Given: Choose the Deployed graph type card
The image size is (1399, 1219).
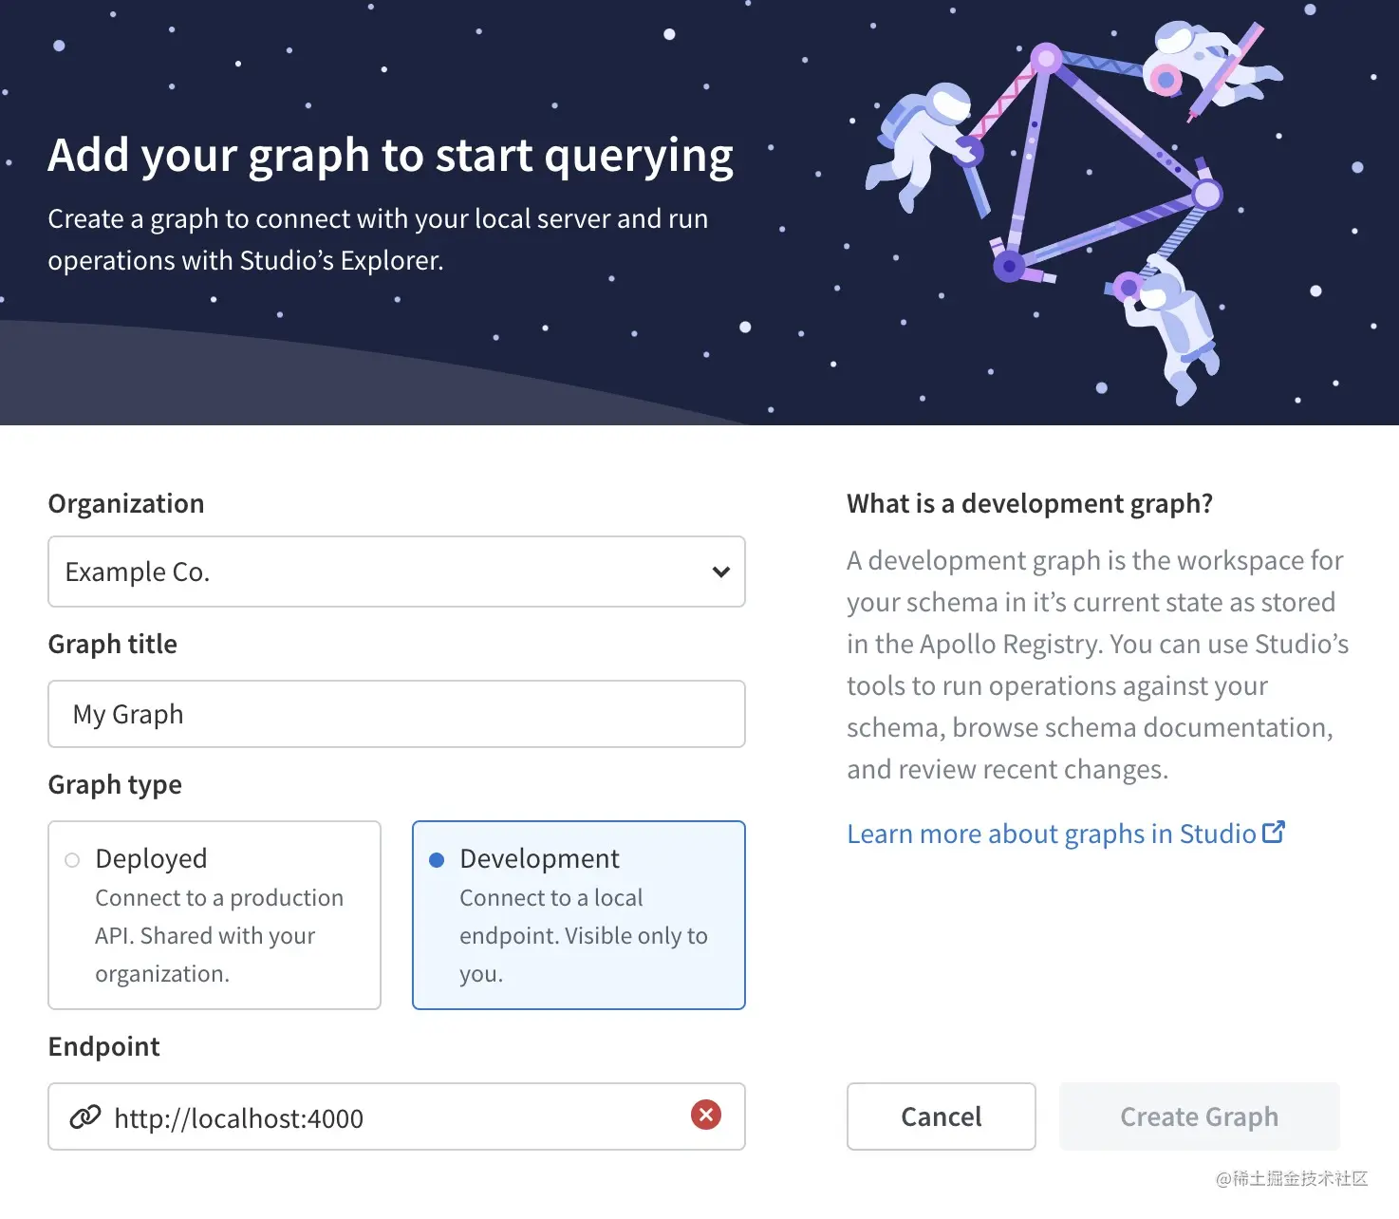Looking at the screenshot, I should 215,914.
